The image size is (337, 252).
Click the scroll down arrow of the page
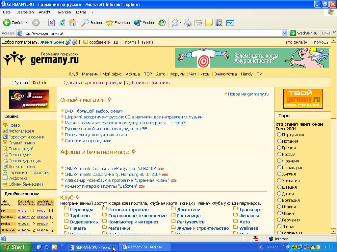(x=333, y=231)
